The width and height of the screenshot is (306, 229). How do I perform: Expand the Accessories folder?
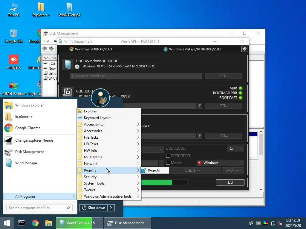[109, 131]
